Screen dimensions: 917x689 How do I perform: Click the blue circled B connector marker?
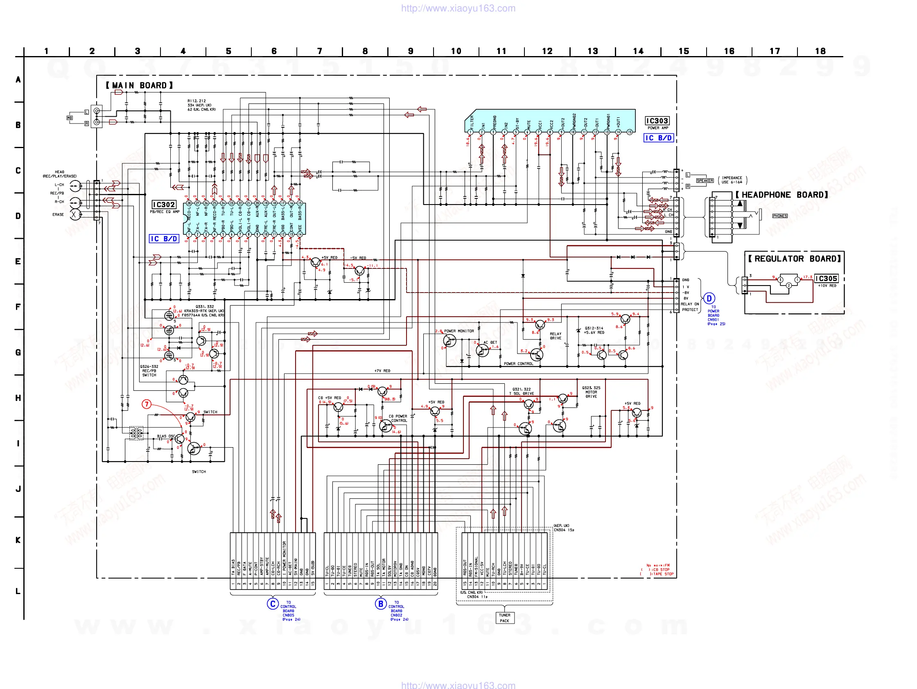click(381, 603)
